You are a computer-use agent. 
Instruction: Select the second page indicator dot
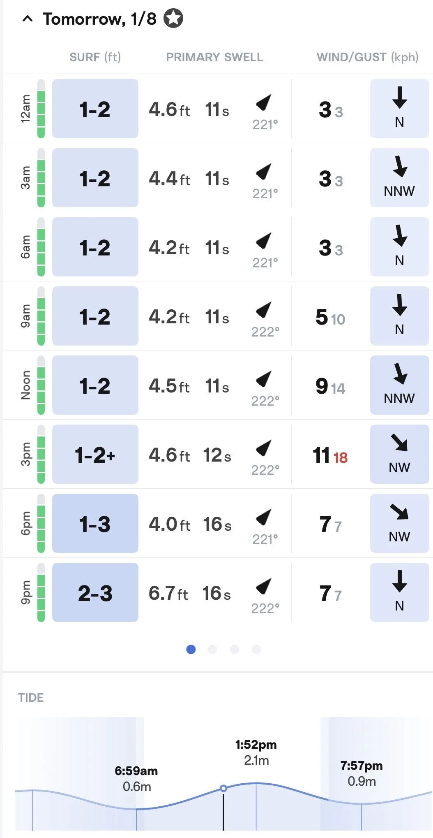212,649
